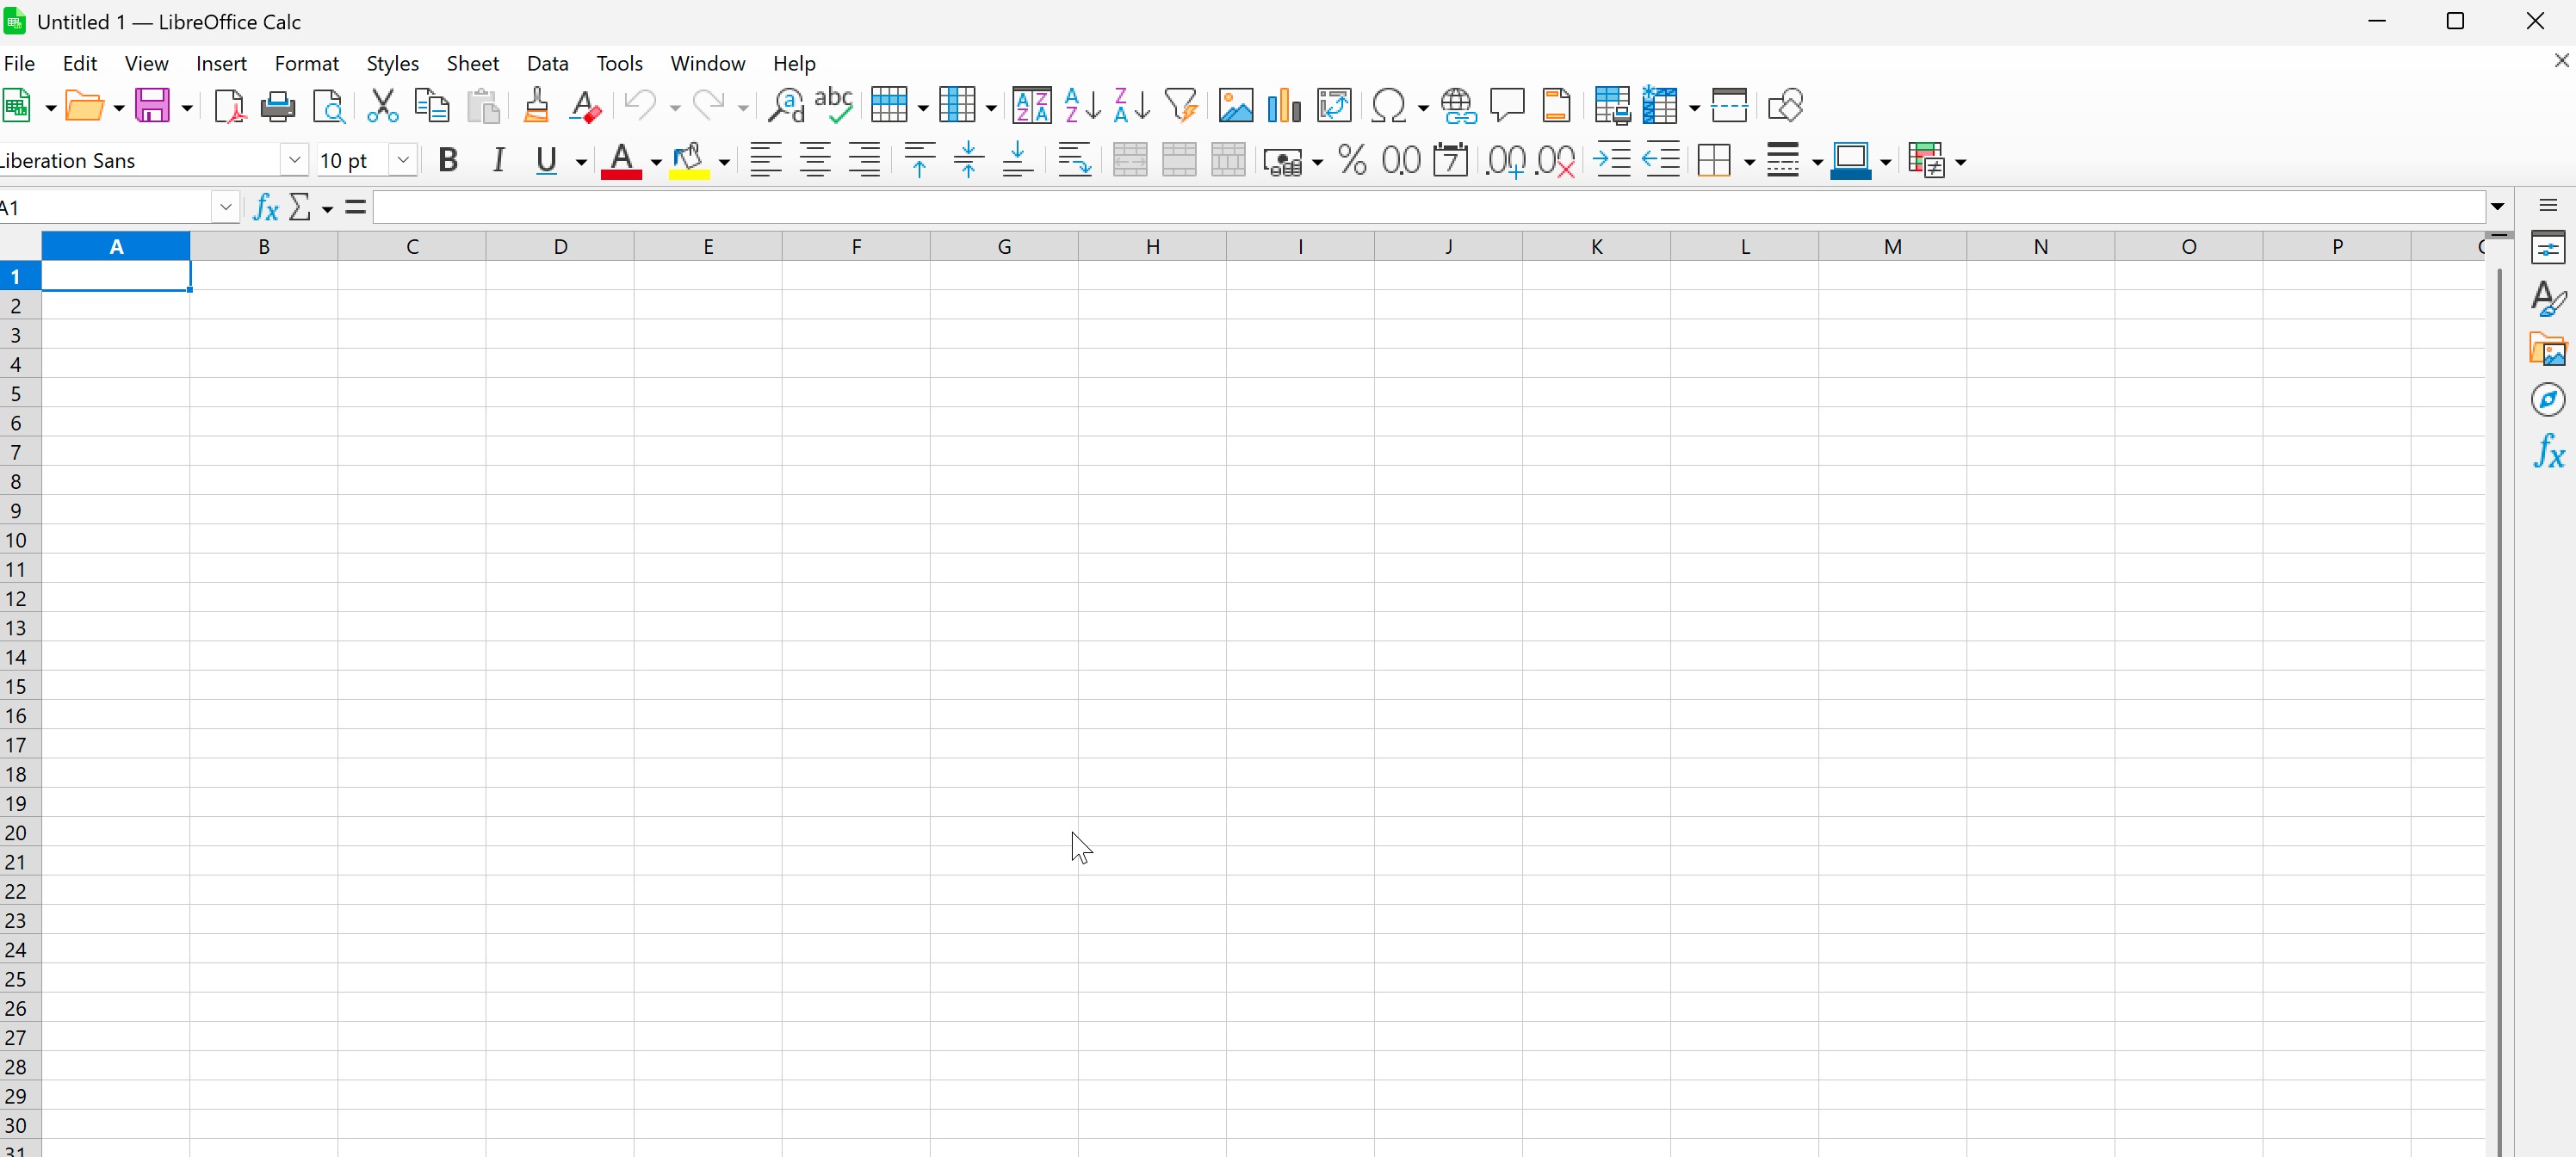Expand the font size dropdown
Viewport: 2576px width, 1157px height.
click(403, 160)
